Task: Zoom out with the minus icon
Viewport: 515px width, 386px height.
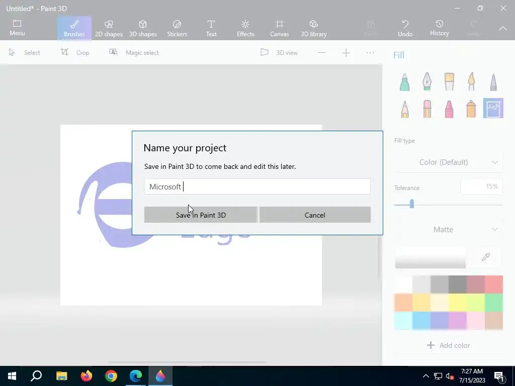Action: 321,52
